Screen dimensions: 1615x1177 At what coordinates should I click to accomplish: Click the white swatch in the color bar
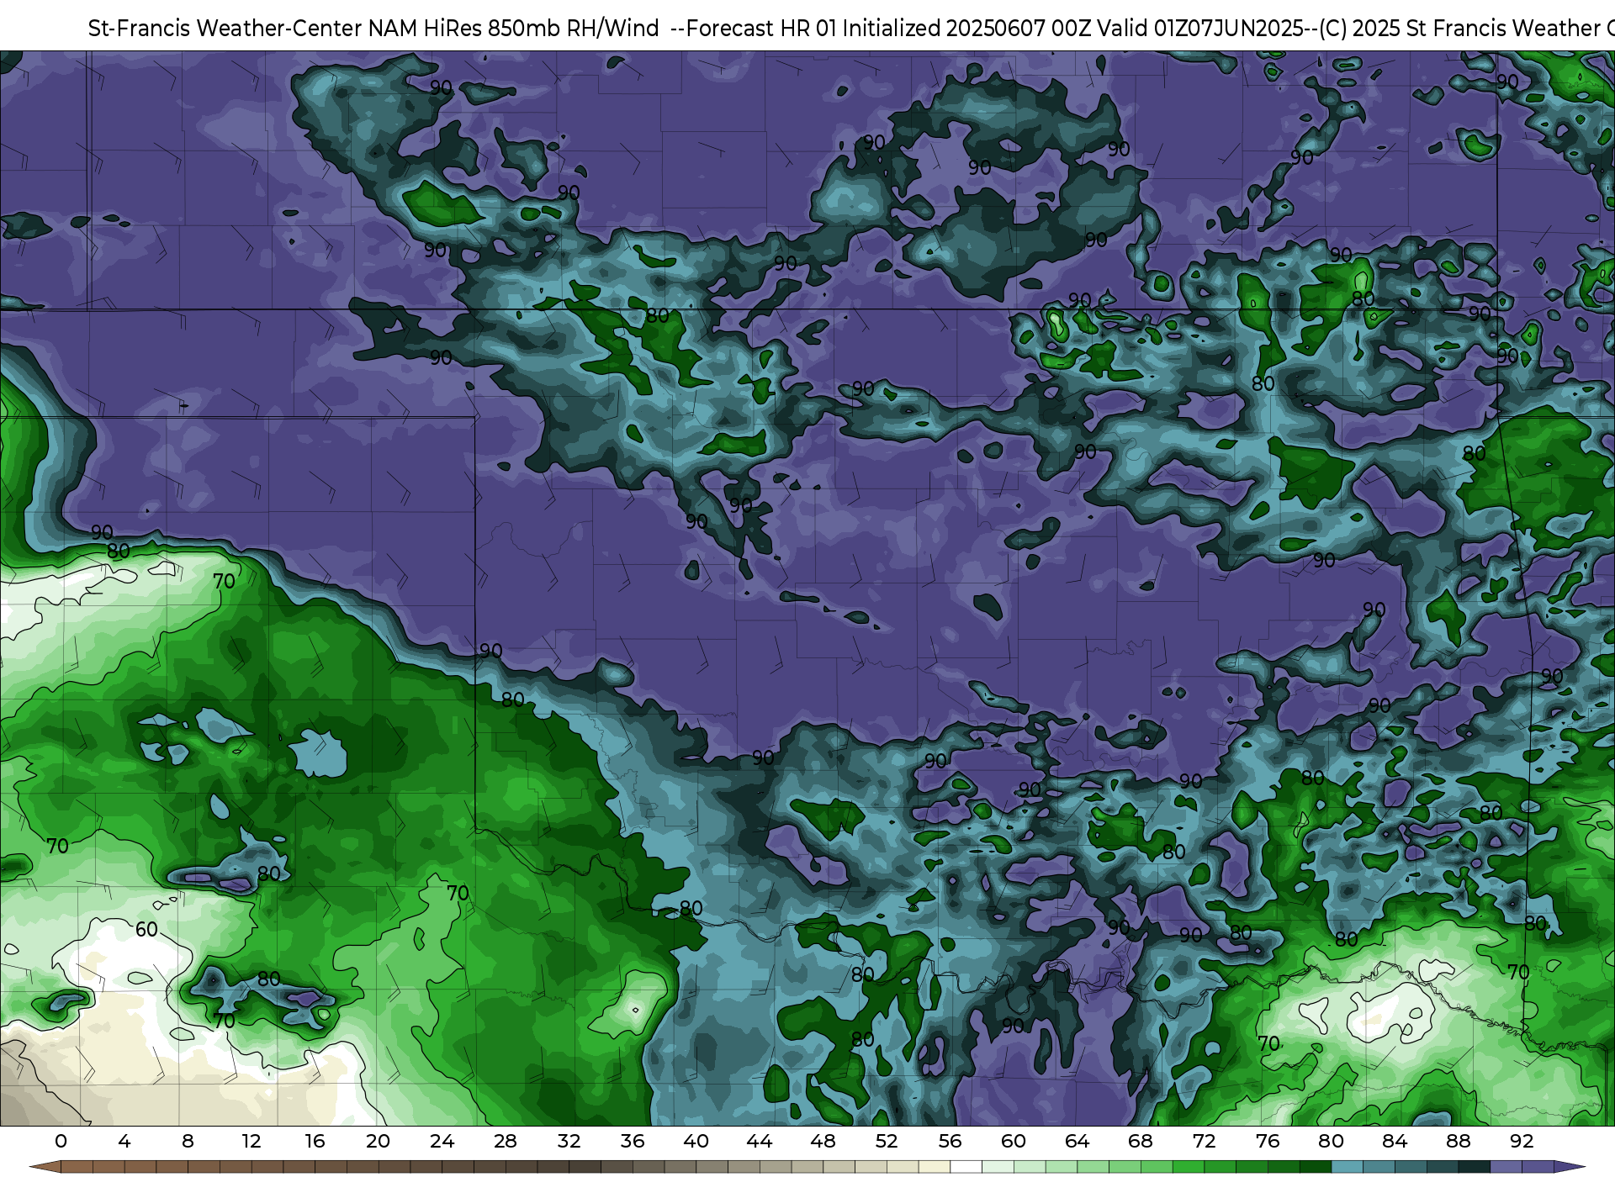tap(966, 1167)
